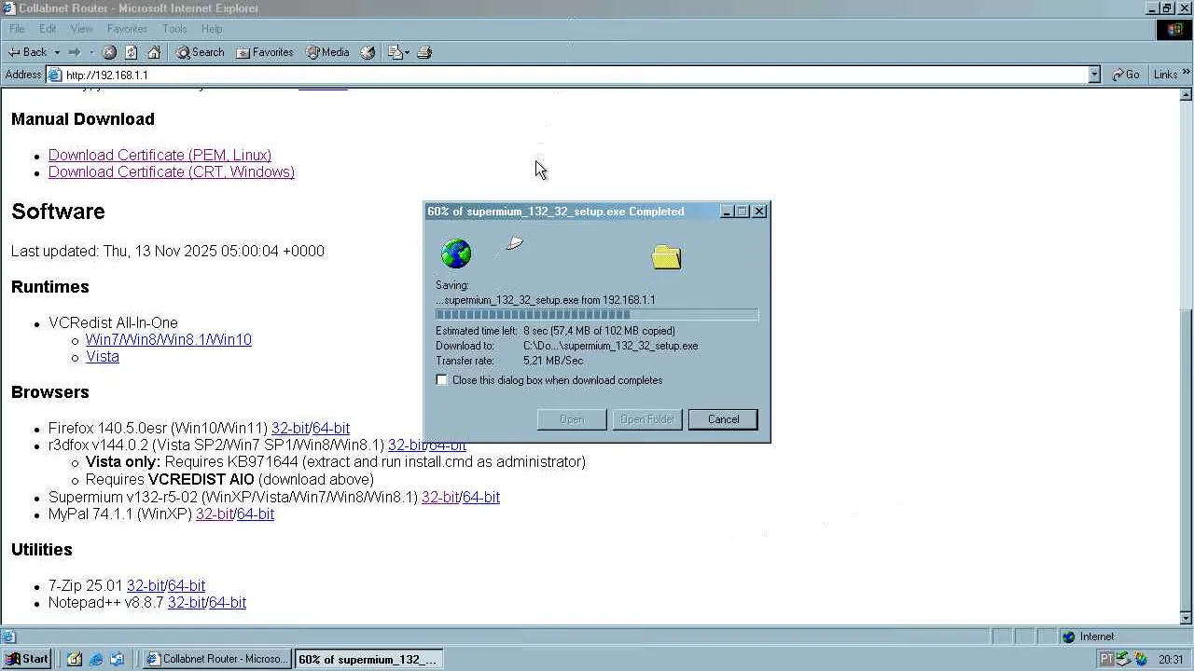Open the History pane icon in the toolbar
Screen dimensions: 1194x671
coord(368,52)
